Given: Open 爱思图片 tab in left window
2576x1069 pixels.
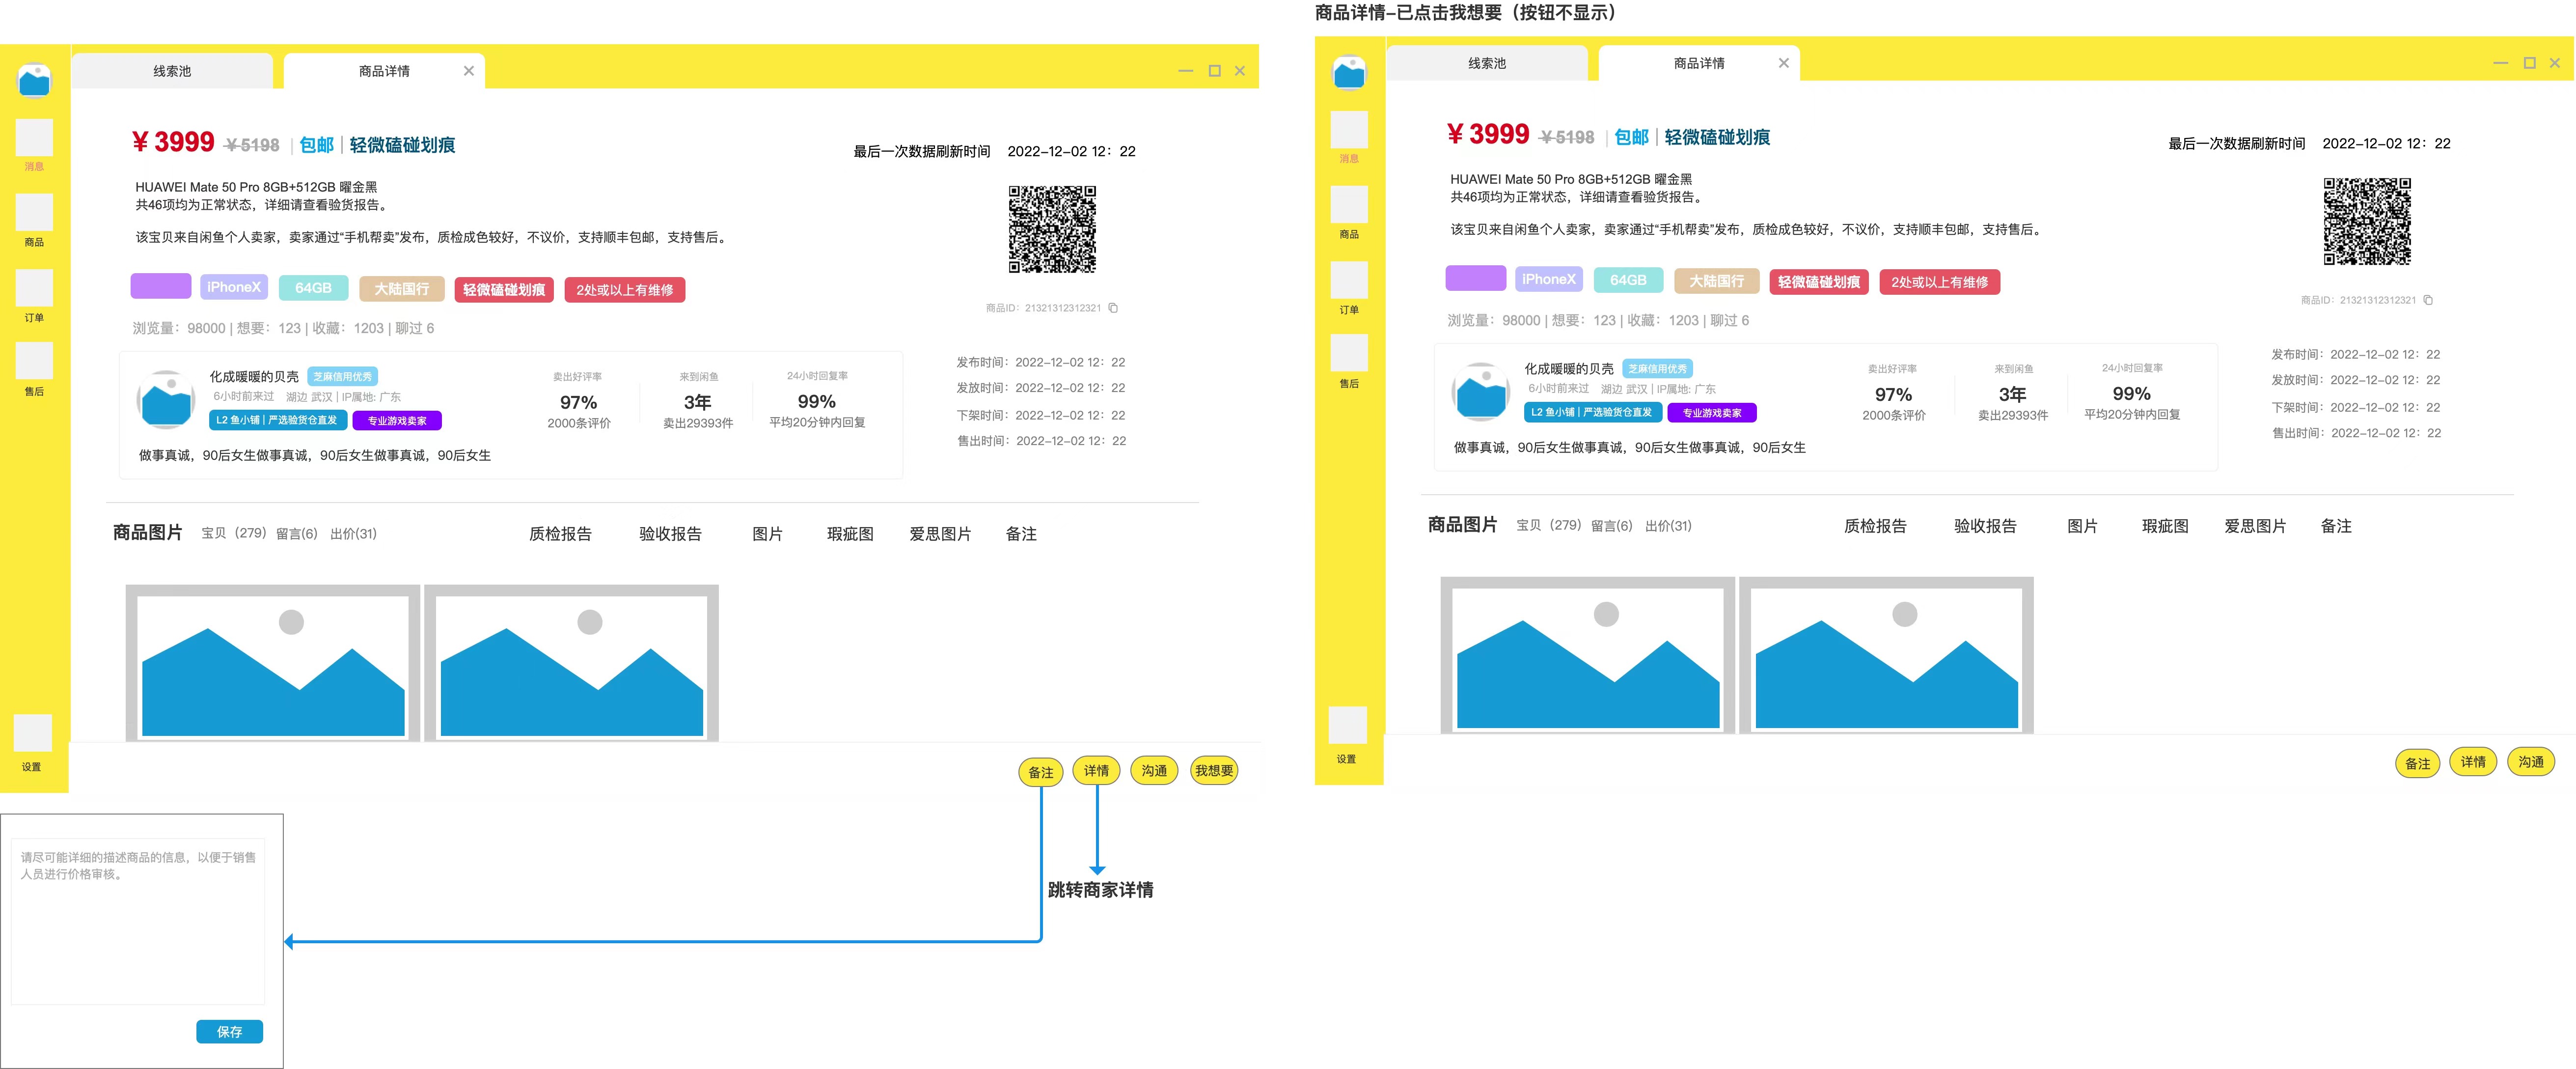Looking at the screenshot, I should [x=940, y=534].
